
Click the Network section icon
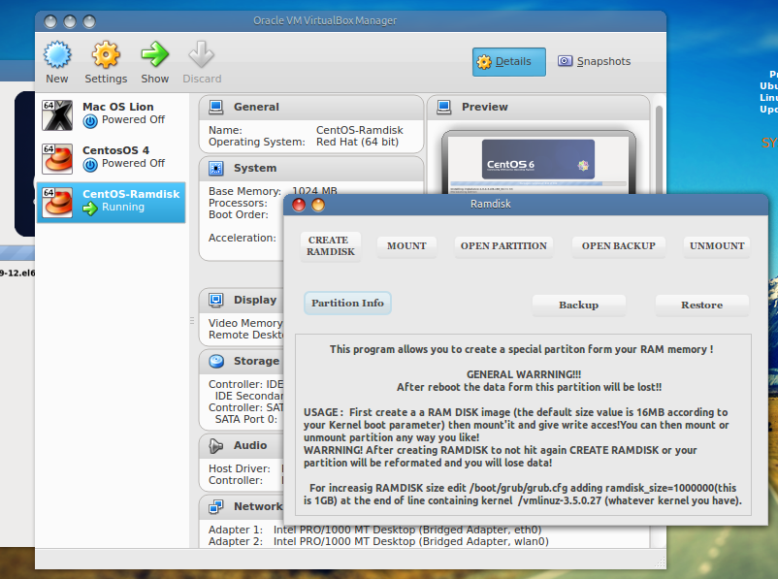click(x=215, y=506)
